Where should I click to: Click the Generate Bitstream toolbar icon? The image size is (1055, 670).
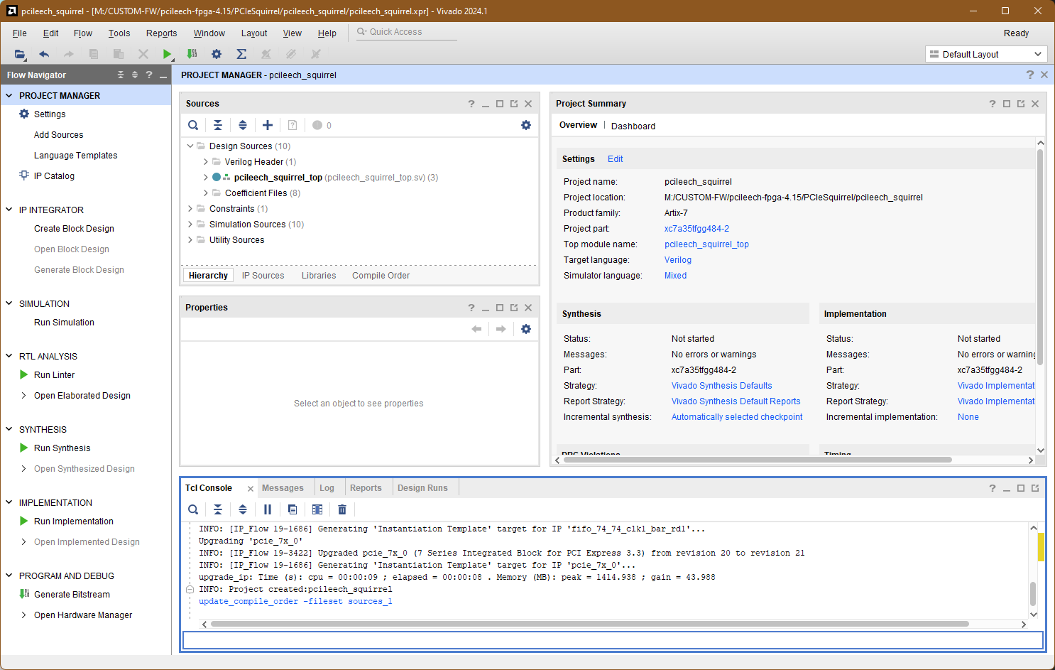(x=192, y=54)
